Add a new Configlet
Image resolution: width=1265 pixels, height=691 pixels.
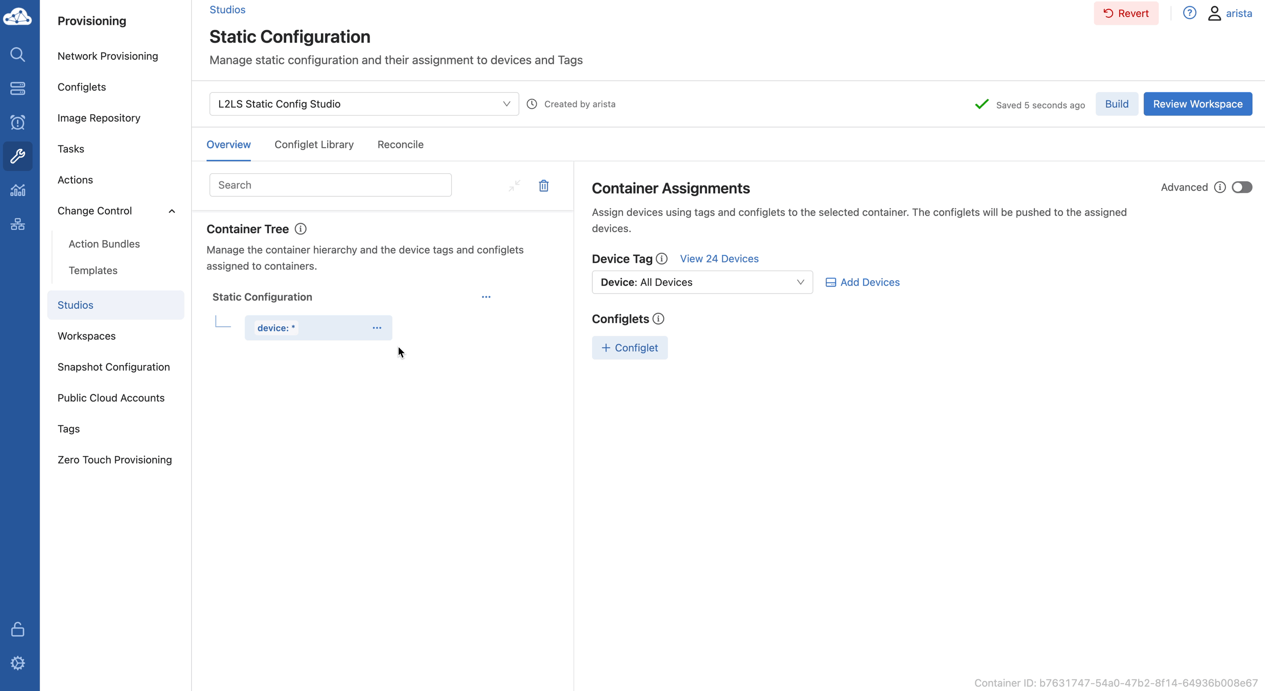point(629,347)
